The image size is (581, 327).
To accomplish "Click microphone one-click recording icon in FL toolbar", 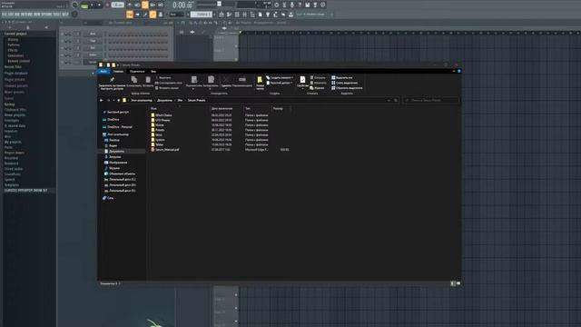I will [x=292, y=5].
